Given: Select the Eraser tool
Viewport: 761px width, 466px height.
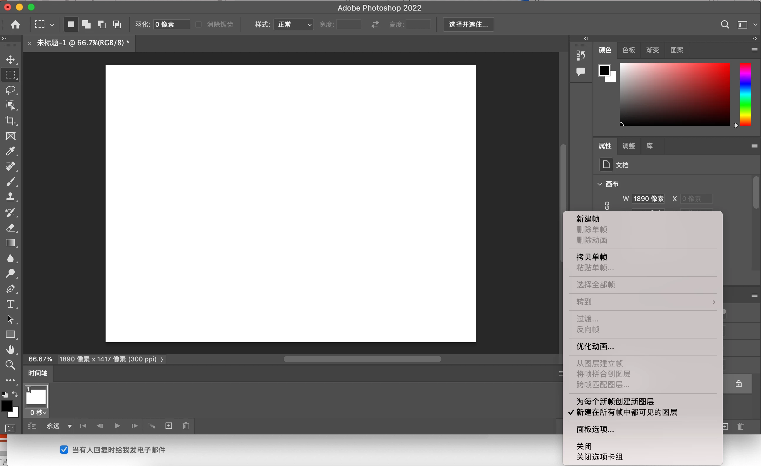Looking at the screenshot, I should 11,228.
